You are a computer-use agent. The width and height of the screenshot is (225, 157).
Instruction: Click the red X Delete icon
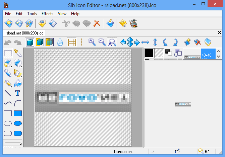click(97, 23)
